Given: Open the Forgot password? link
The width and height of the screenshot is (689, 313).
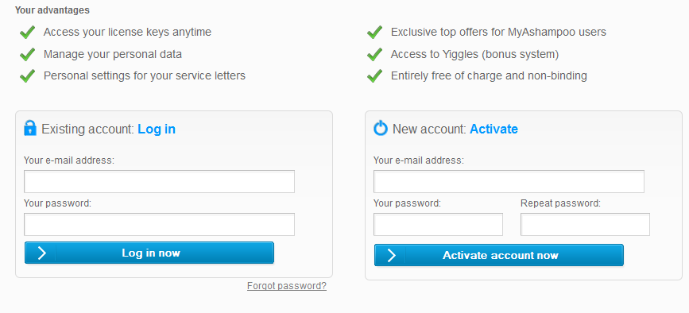Looking at the screenshot, I should [x=287, y=286].
